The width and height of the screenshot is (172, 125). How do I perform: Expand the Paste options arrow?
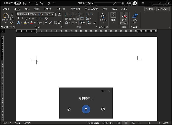click(x=6, y=23)
